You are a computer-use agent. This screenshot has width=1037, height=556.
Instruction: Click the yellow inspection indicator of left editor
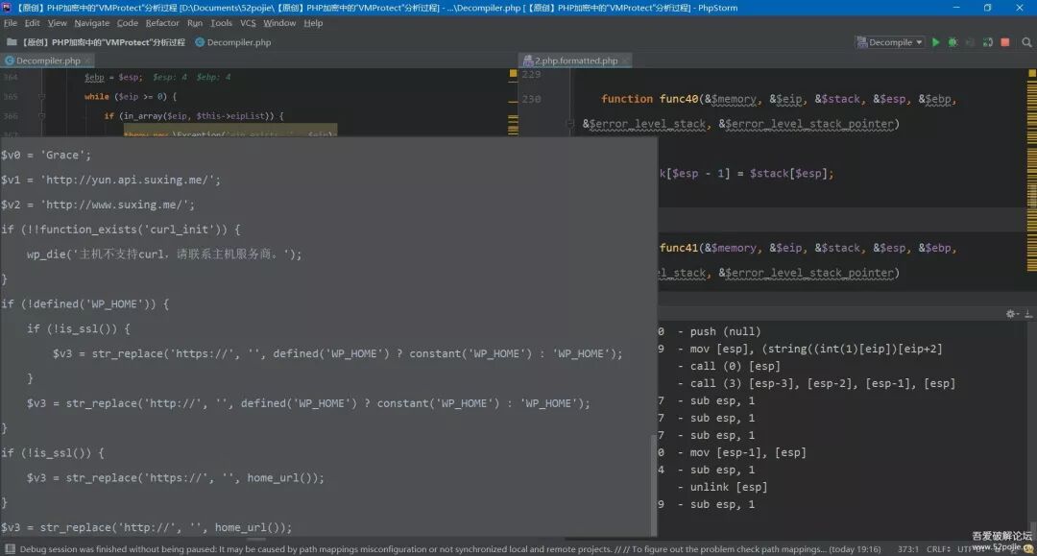coord(513,73)
